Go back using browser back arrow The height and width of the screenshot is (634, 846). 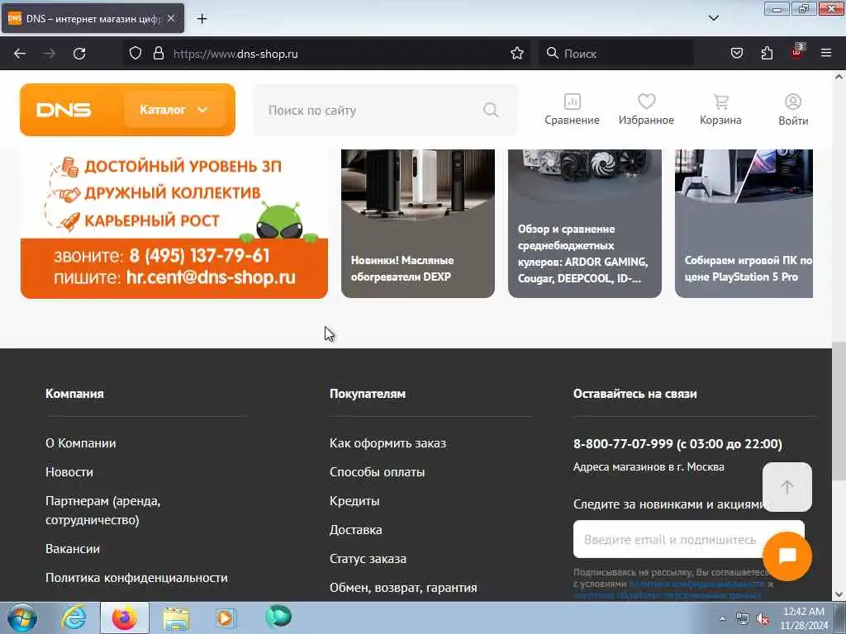[20, 54]
